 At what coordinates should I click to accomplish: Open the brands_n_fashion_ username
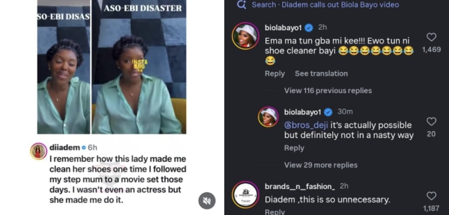[x=300, y=187]
